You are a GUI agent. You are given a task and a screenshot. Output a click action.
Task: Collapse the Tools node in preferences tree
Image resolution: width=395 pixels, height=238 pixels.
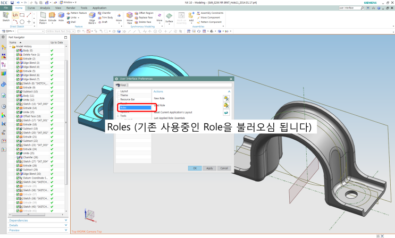click(118, 116)
